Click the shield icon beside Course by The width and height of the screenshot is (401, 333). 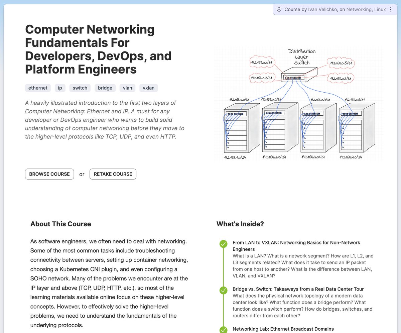[x=279, y=10]
